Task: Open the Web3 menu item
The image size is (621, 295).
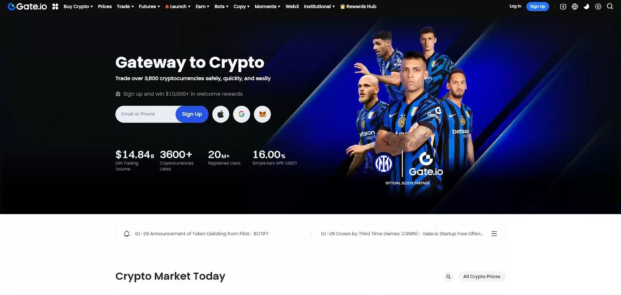Action: coord(292,7)
